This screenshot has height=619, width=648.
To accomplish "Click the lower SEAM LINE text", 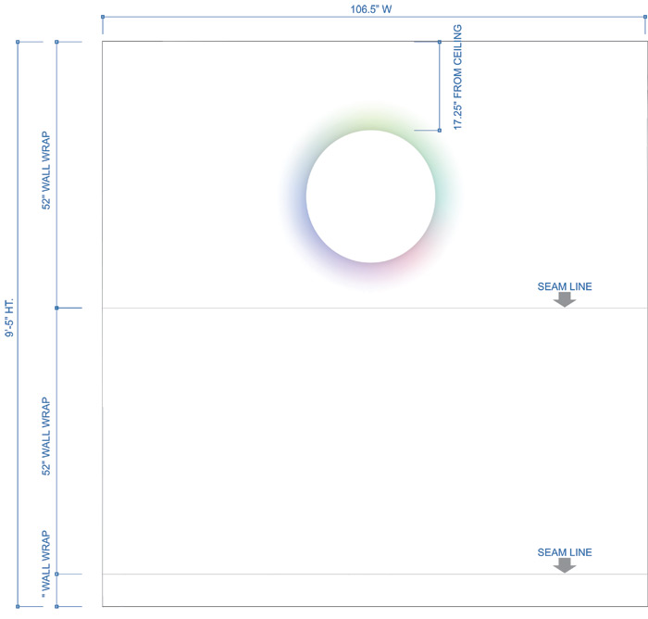I will click(x=565, y=552).
